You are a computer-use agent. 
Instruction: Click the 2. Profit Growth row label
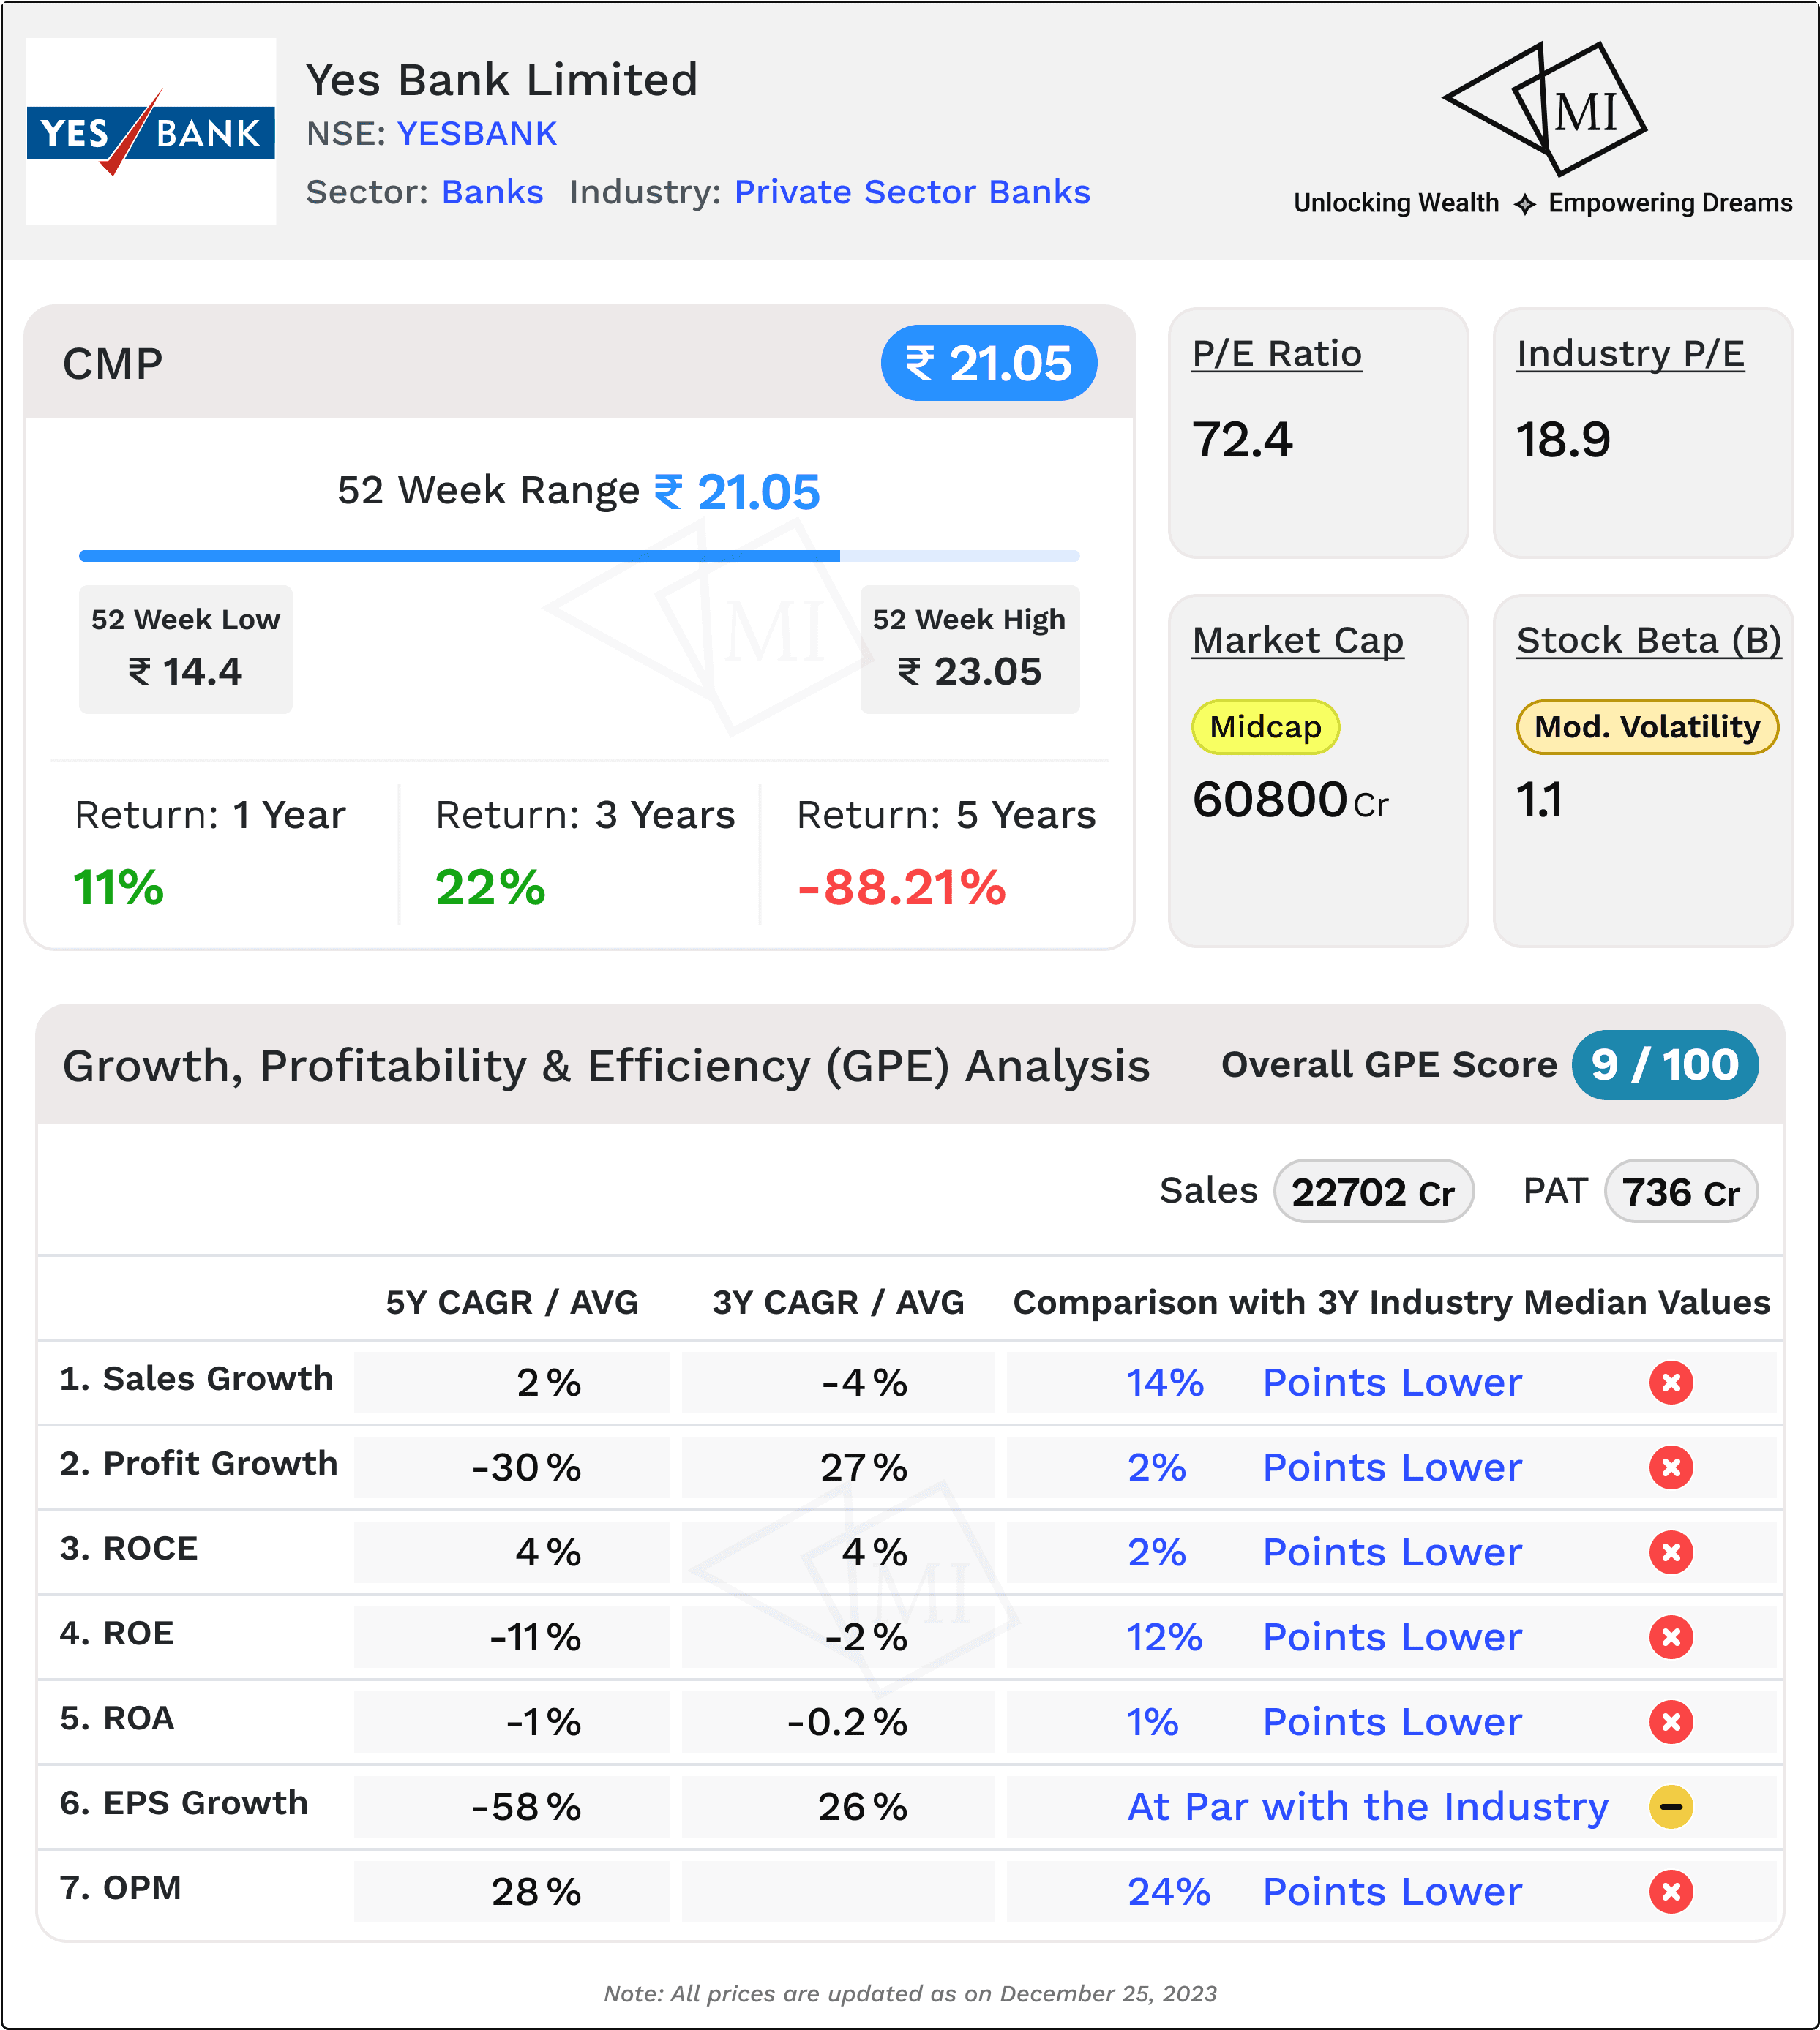[x=199, y=1463]
